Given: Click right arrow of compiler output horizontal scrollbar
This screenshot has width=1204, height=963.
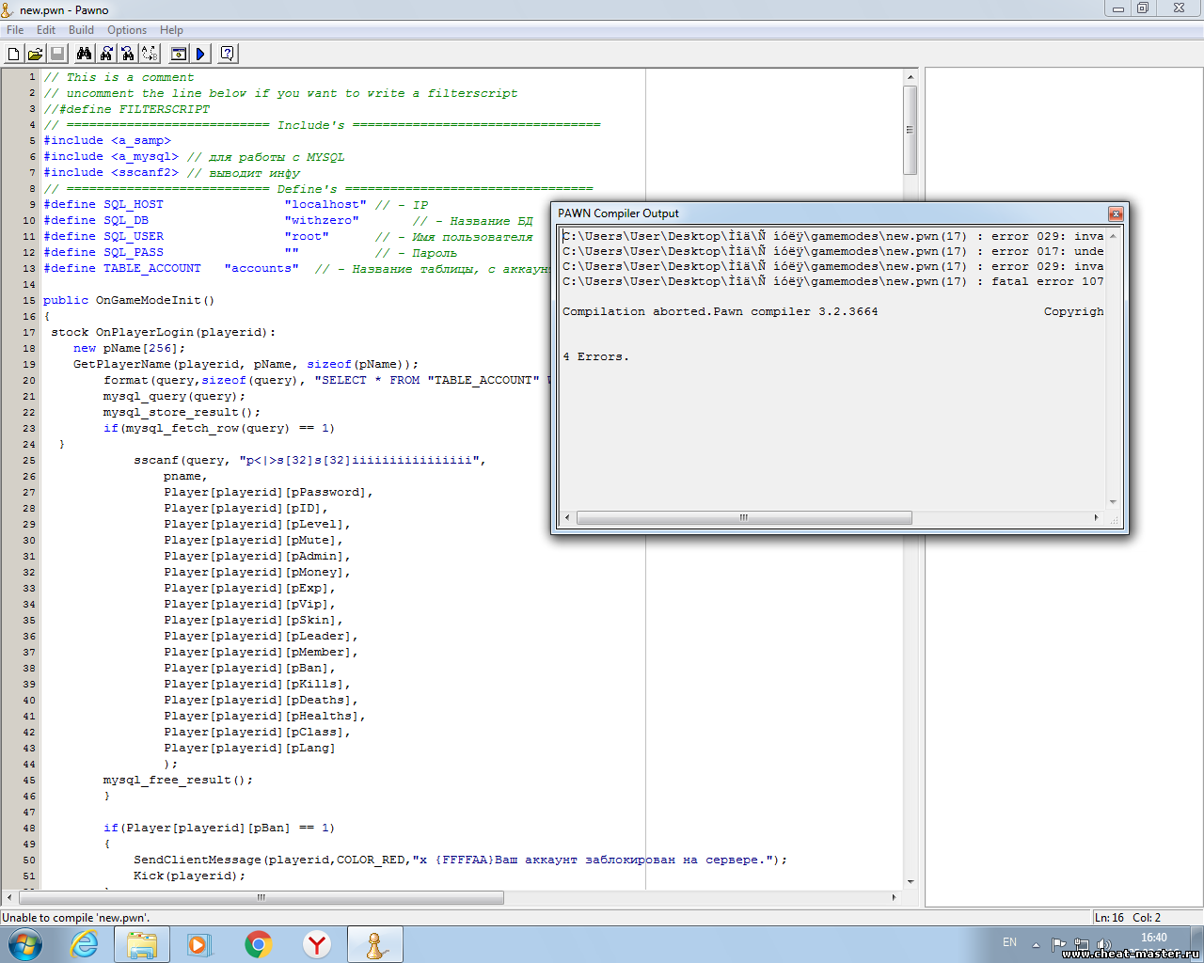Looking at the screenshot, I should pos(1097,518).
